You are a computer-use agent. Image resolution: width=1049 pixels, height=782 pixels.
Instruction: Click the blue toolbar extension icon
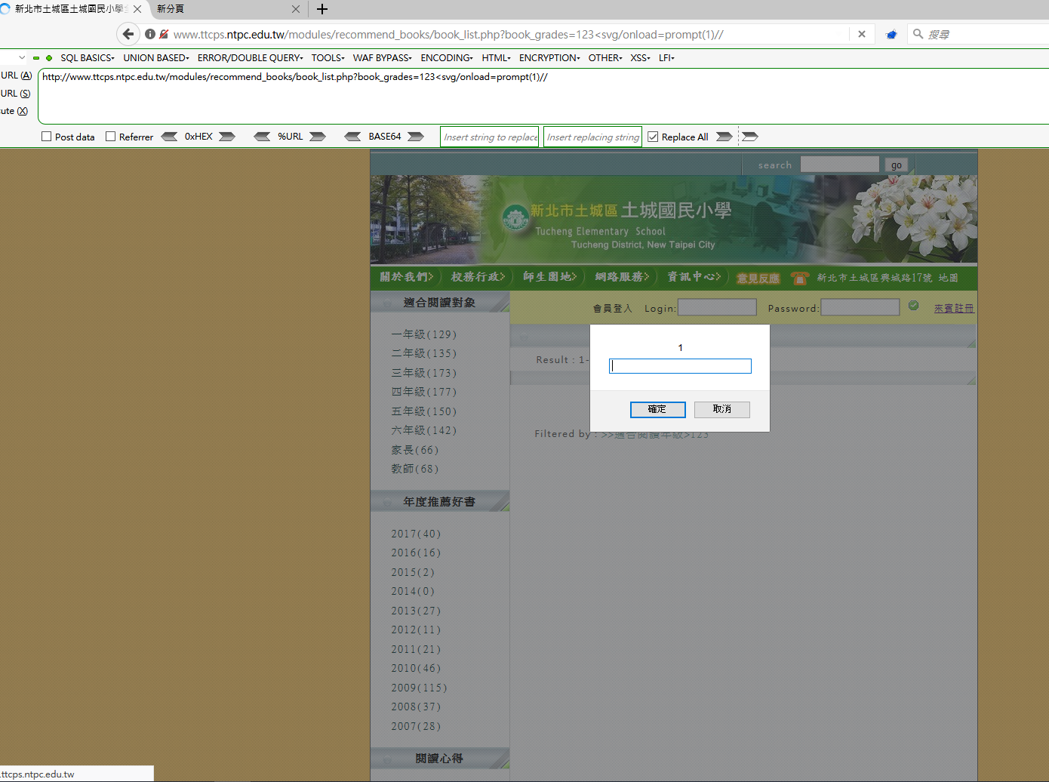[x=891, y=35]
